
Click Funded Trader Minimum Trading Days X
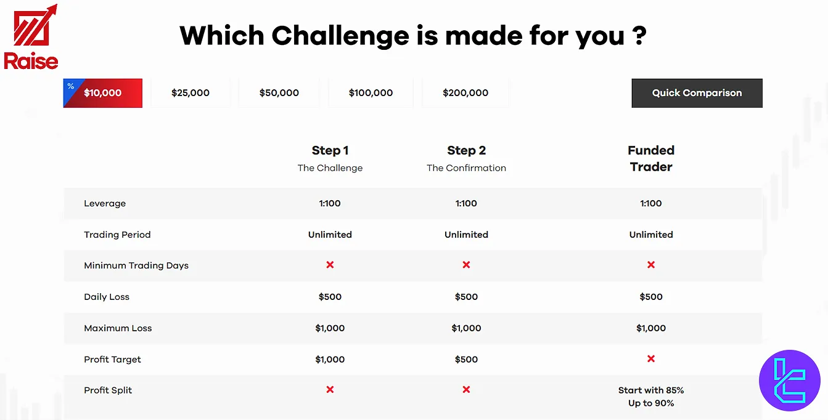pyautogui.click(x=651, y=265)
